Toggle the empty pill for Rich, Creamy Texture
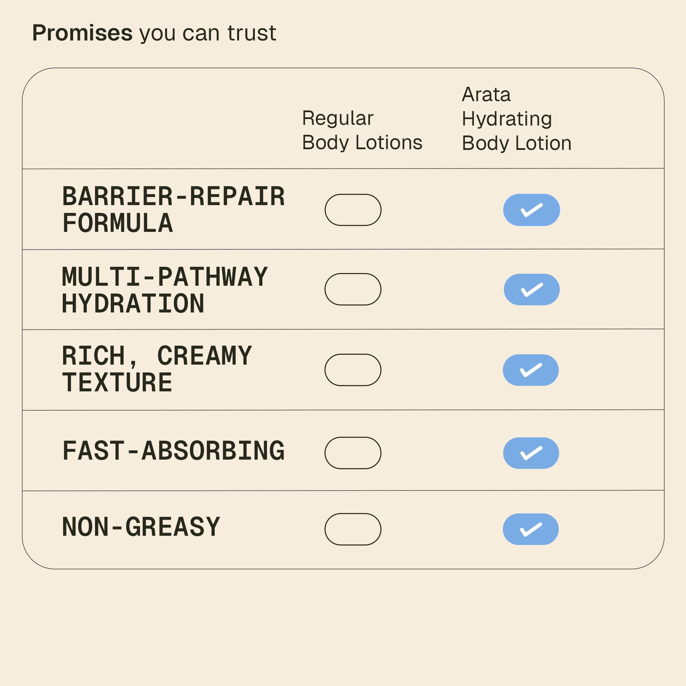 click(353, 370)
